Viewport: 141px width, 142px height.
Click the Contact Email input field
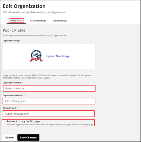(x=49, y=114)
